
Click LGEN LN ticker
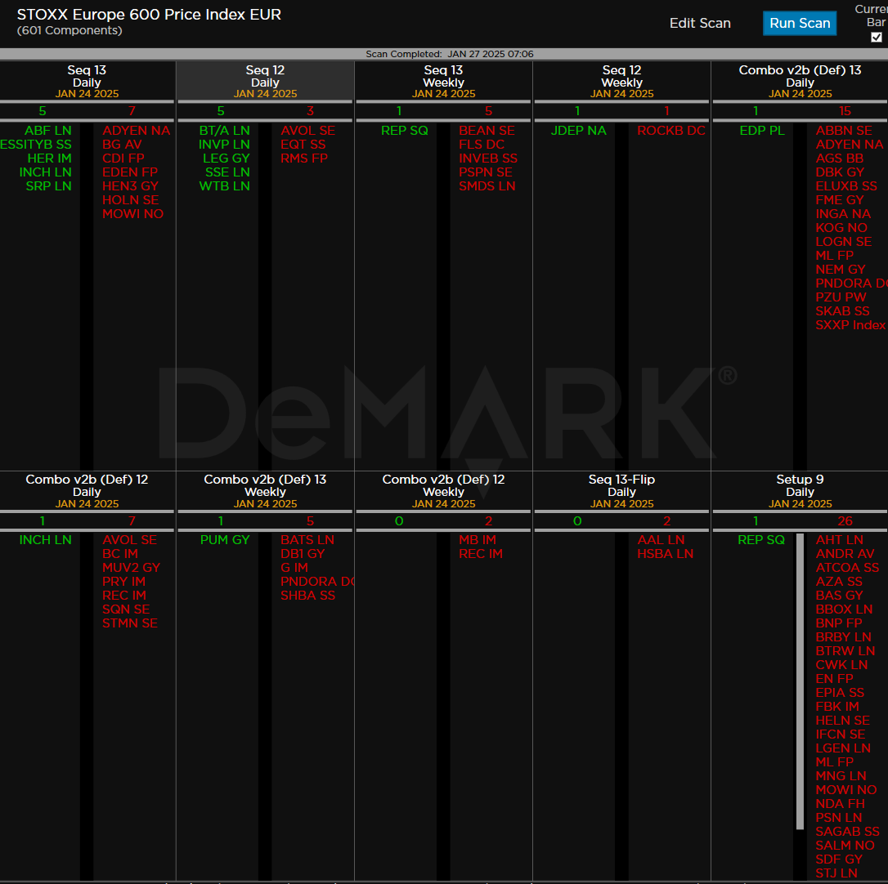[843, 748]
